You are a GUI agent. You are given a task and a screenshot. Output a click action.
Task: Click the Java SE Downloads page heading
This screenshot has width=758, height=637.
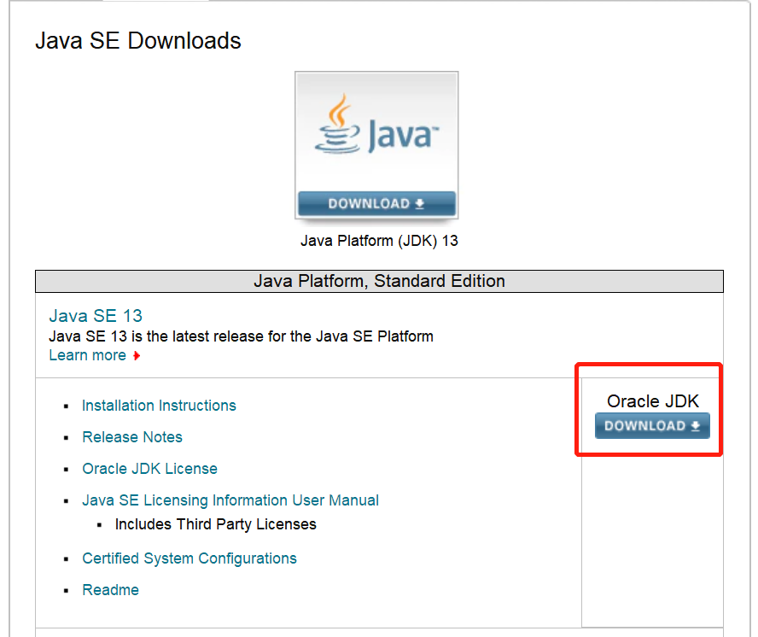click(x=138, y=41)
